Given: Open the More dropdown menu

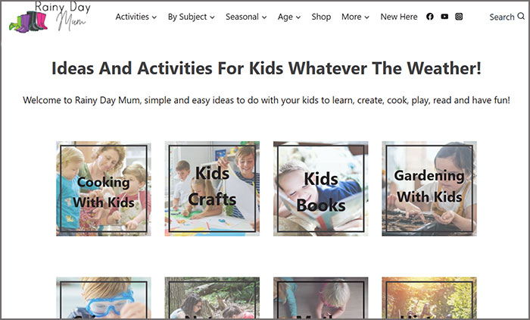Looking at the screenshot, I should tap(355, 17).
